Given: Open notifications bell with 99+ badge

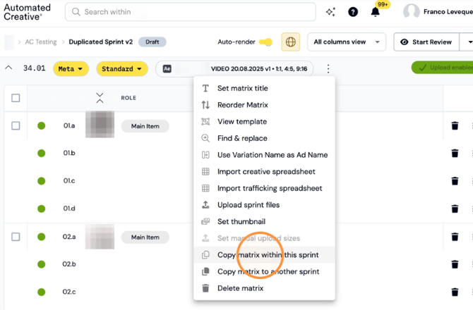Looking at the screenshot, I should [376, 12].
